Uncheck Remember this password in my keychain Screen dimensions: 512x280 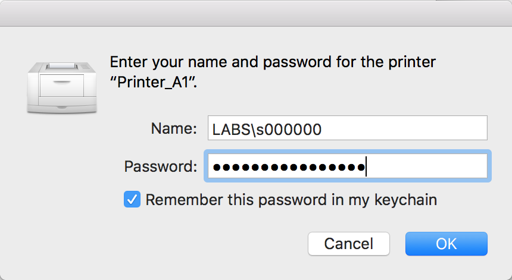coord(132,200)
